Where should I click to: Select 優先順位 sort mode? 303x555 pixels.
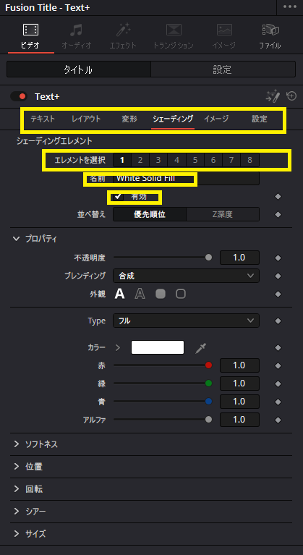150,214
